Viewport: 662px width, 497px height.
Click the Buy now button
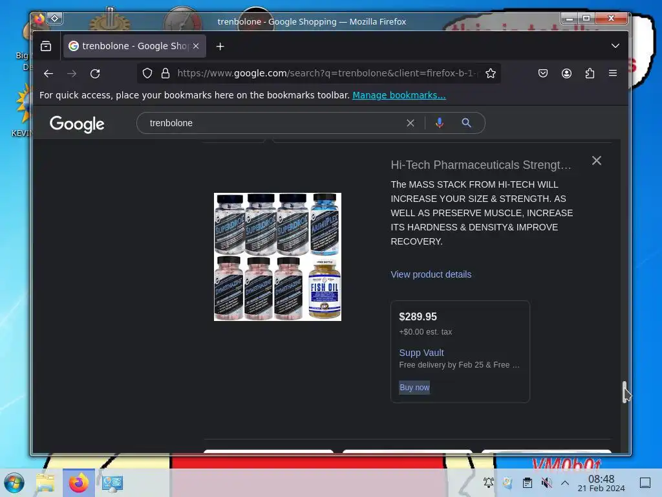[x=414, y=387]
